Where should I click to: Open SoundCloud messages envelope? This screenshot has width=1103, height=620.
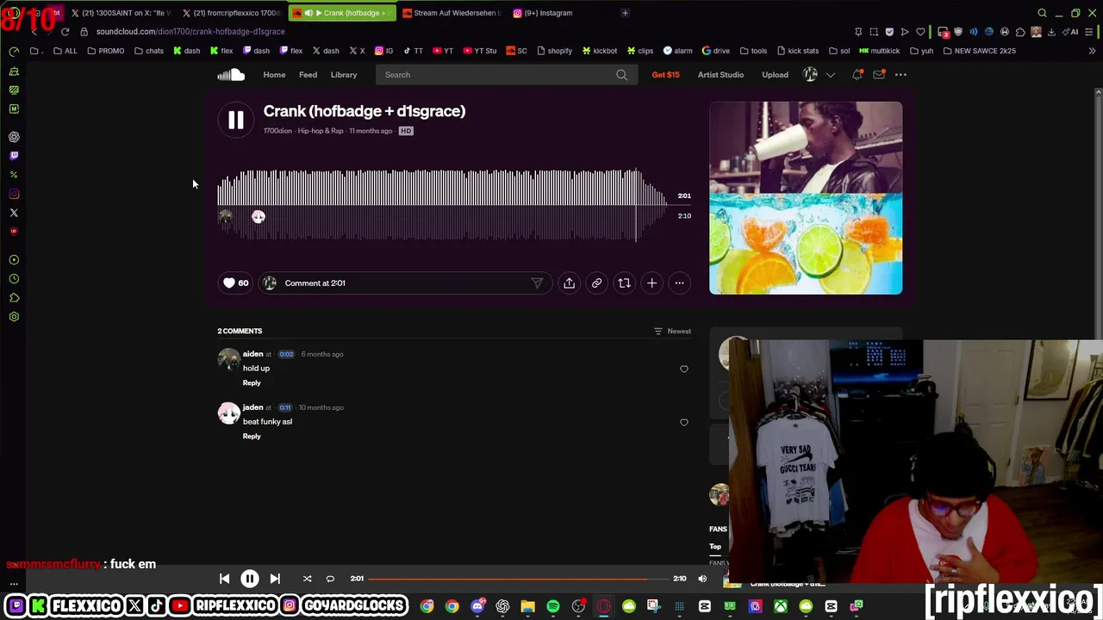tap(879, 75)
